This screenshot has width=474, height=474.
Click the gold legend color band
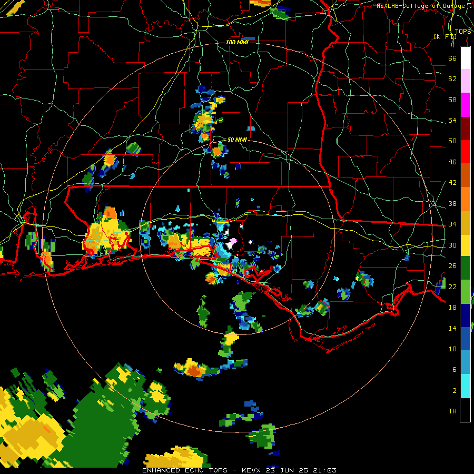pyautogui.click(x=465, y=223)
